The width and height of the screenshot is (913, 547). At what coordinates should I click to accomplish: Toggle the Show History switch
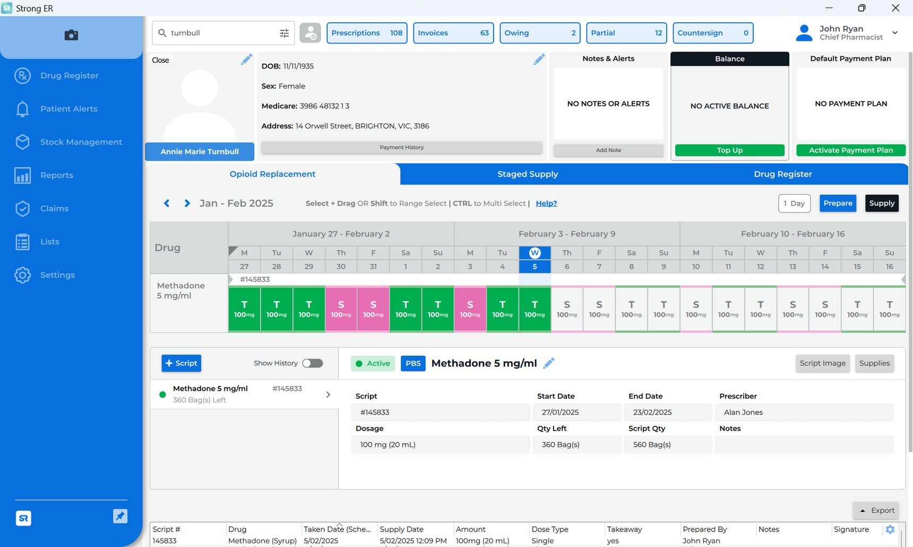pos(312,363)
